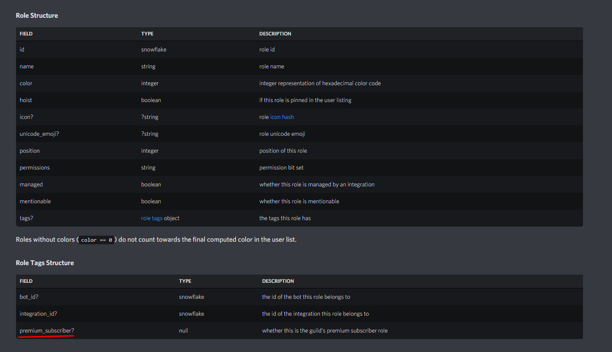Select the color field entry

(x=26, y=83)
